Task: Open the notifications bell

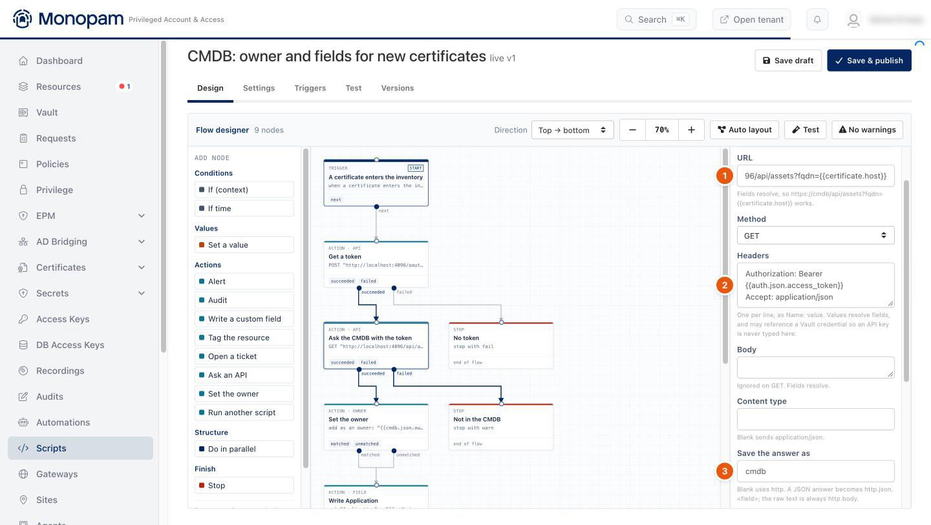Action: 817,19
